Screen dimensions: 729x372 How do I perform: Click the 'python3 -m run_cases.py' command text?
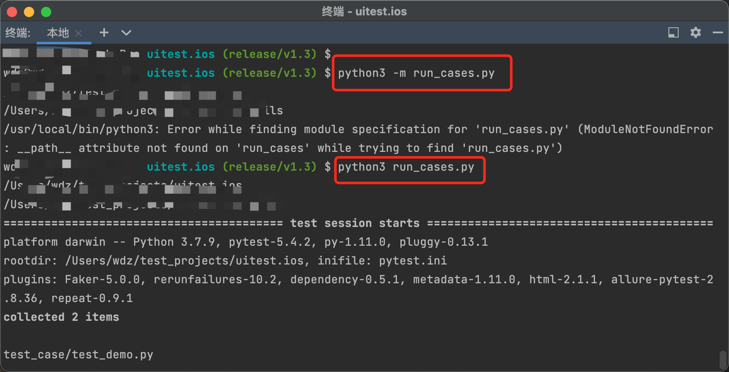[x=416, y=73]
